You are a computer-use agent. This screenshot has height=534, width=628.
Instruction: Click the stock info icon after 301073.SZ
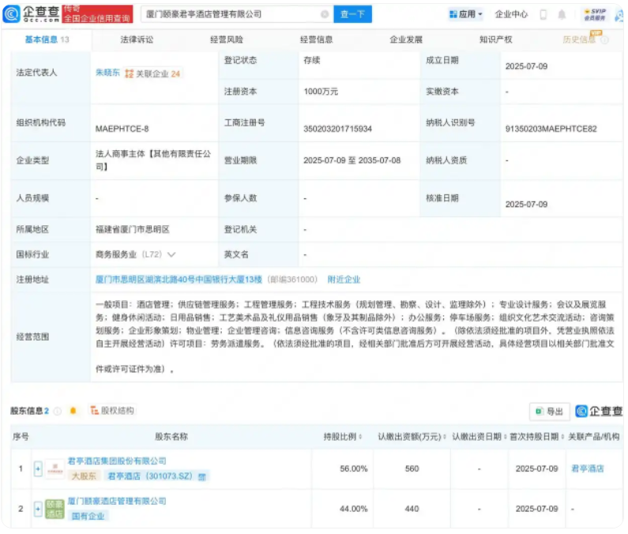coord(202,476)
